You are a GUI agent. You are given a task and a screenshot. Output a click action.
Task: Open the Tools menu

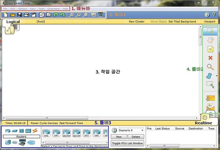tap(41, 9)
